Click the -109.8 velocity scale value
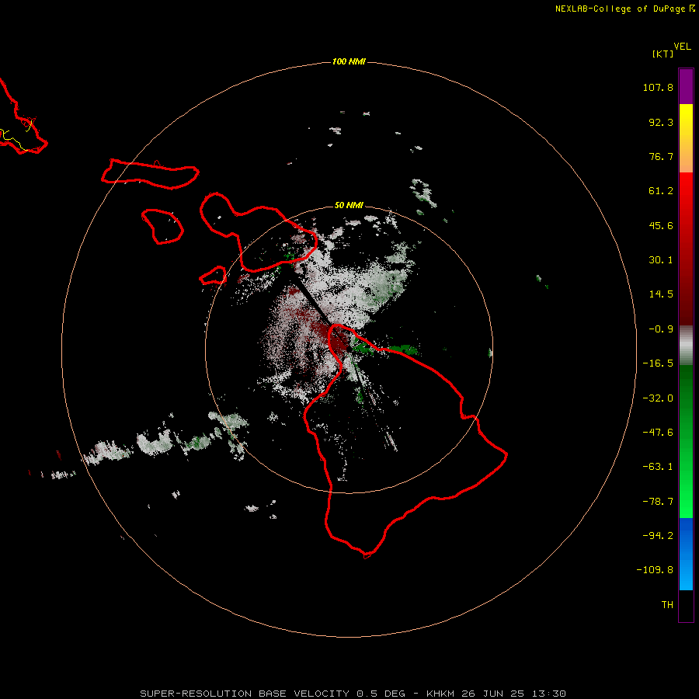This screenshot has width=699, height=699. pyautogui.click(x=655, y=570)
